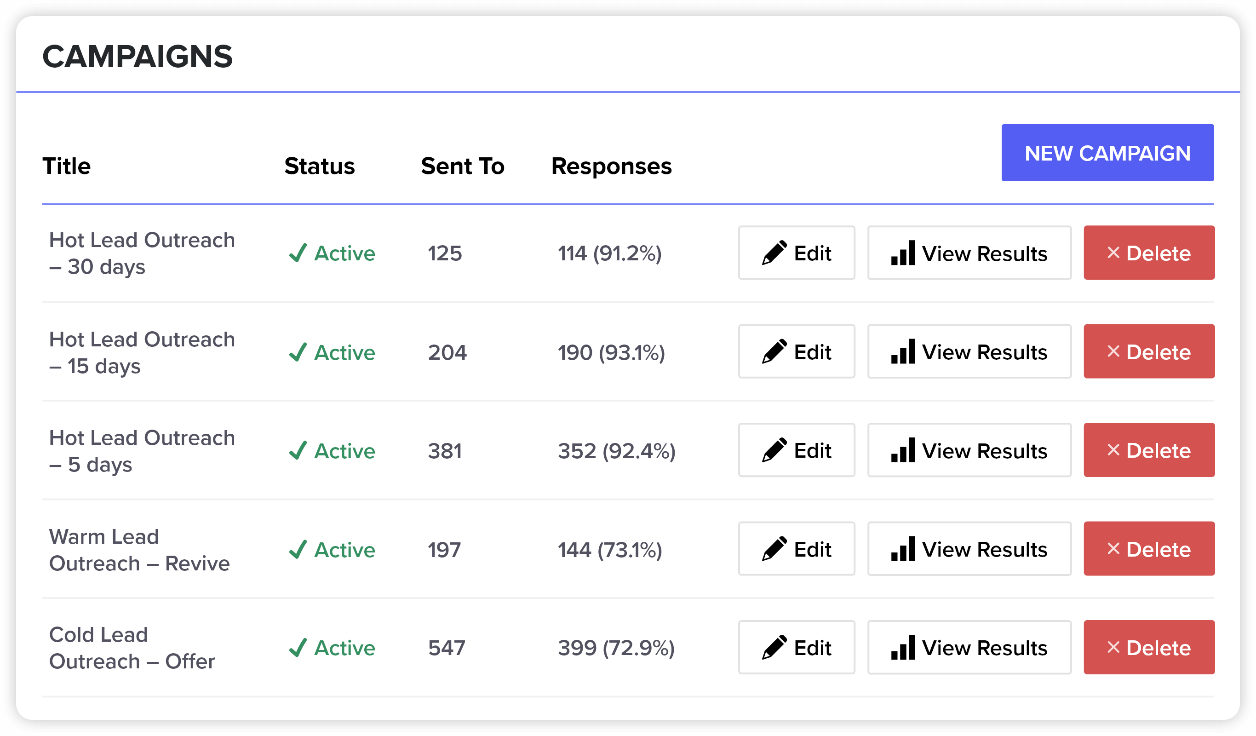Image resolution: width=1256 pixels, height=736 pixels.
Task: Click the Sent To value 204
Action: [447, 352]
